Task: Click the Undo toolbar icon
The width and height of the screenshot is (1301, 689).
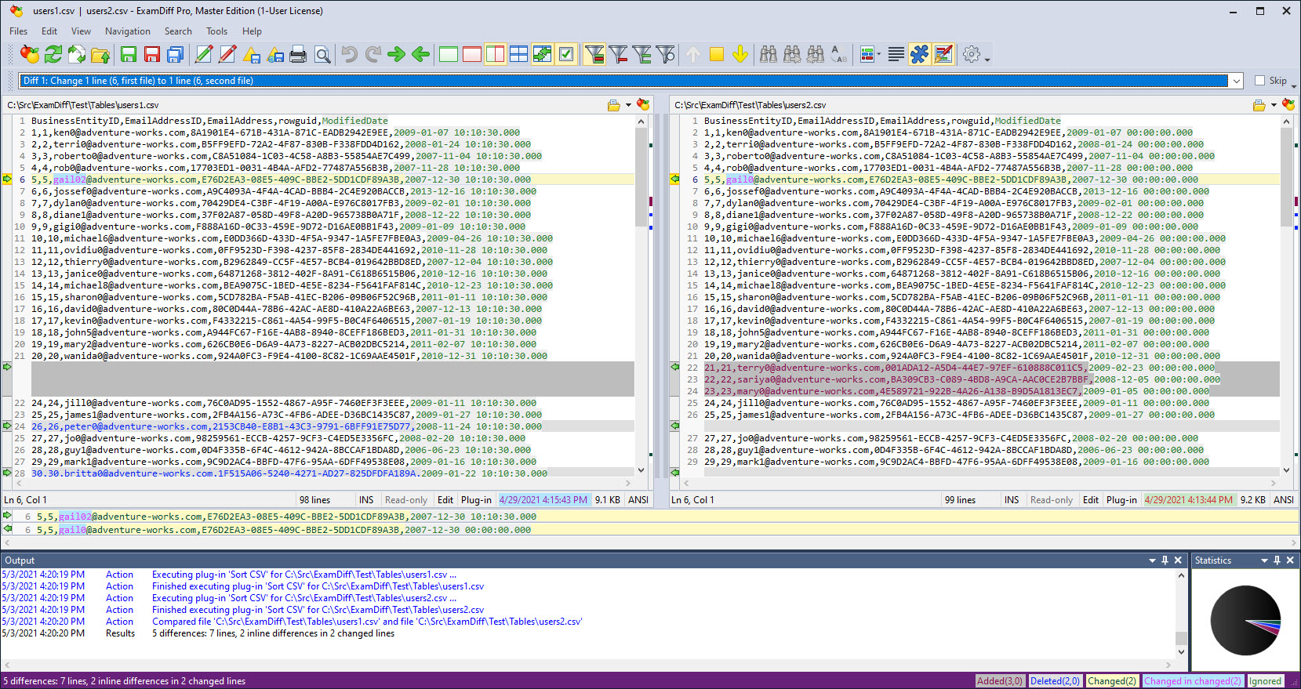Action: tap(350, 54)
